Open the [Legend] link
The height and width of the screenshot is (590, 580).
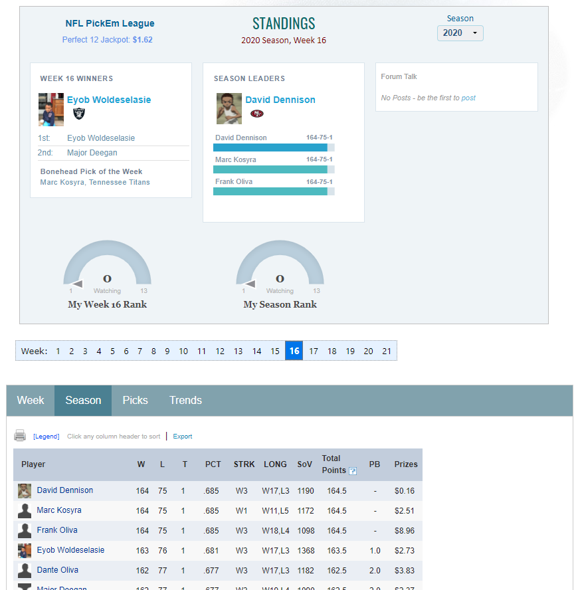[x=47, y=436]
